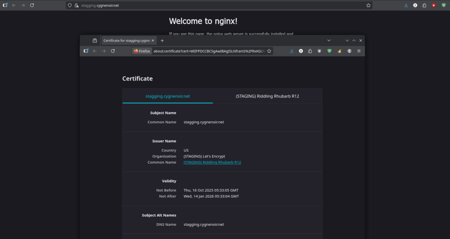Toggle the sidebar in the certificate window

(x=86, y=51)
